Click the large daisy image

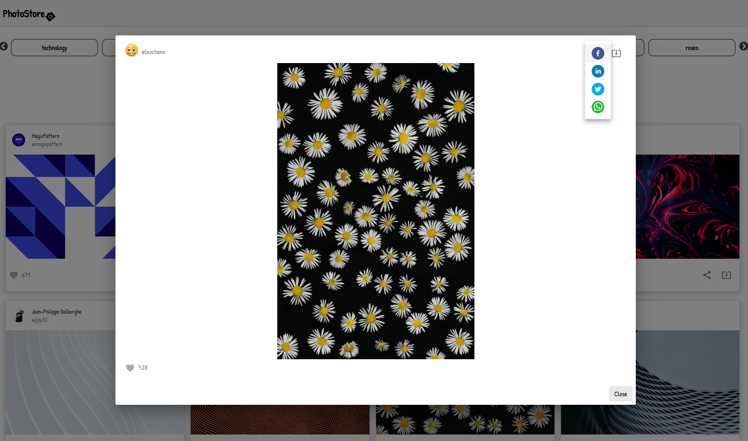[x=375, y=211]
